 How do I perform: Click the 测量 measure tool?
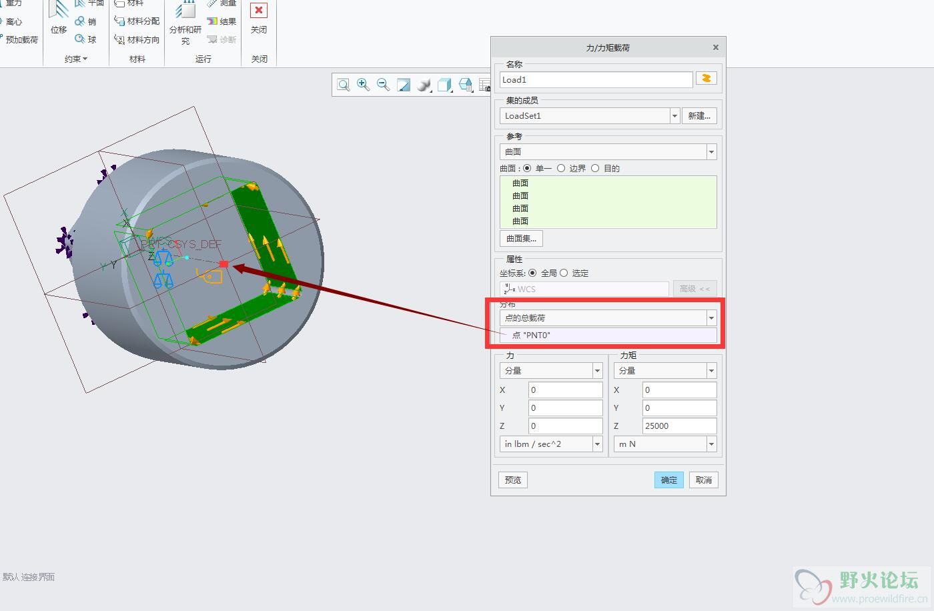pyautogui.click(x=221, y=3)
